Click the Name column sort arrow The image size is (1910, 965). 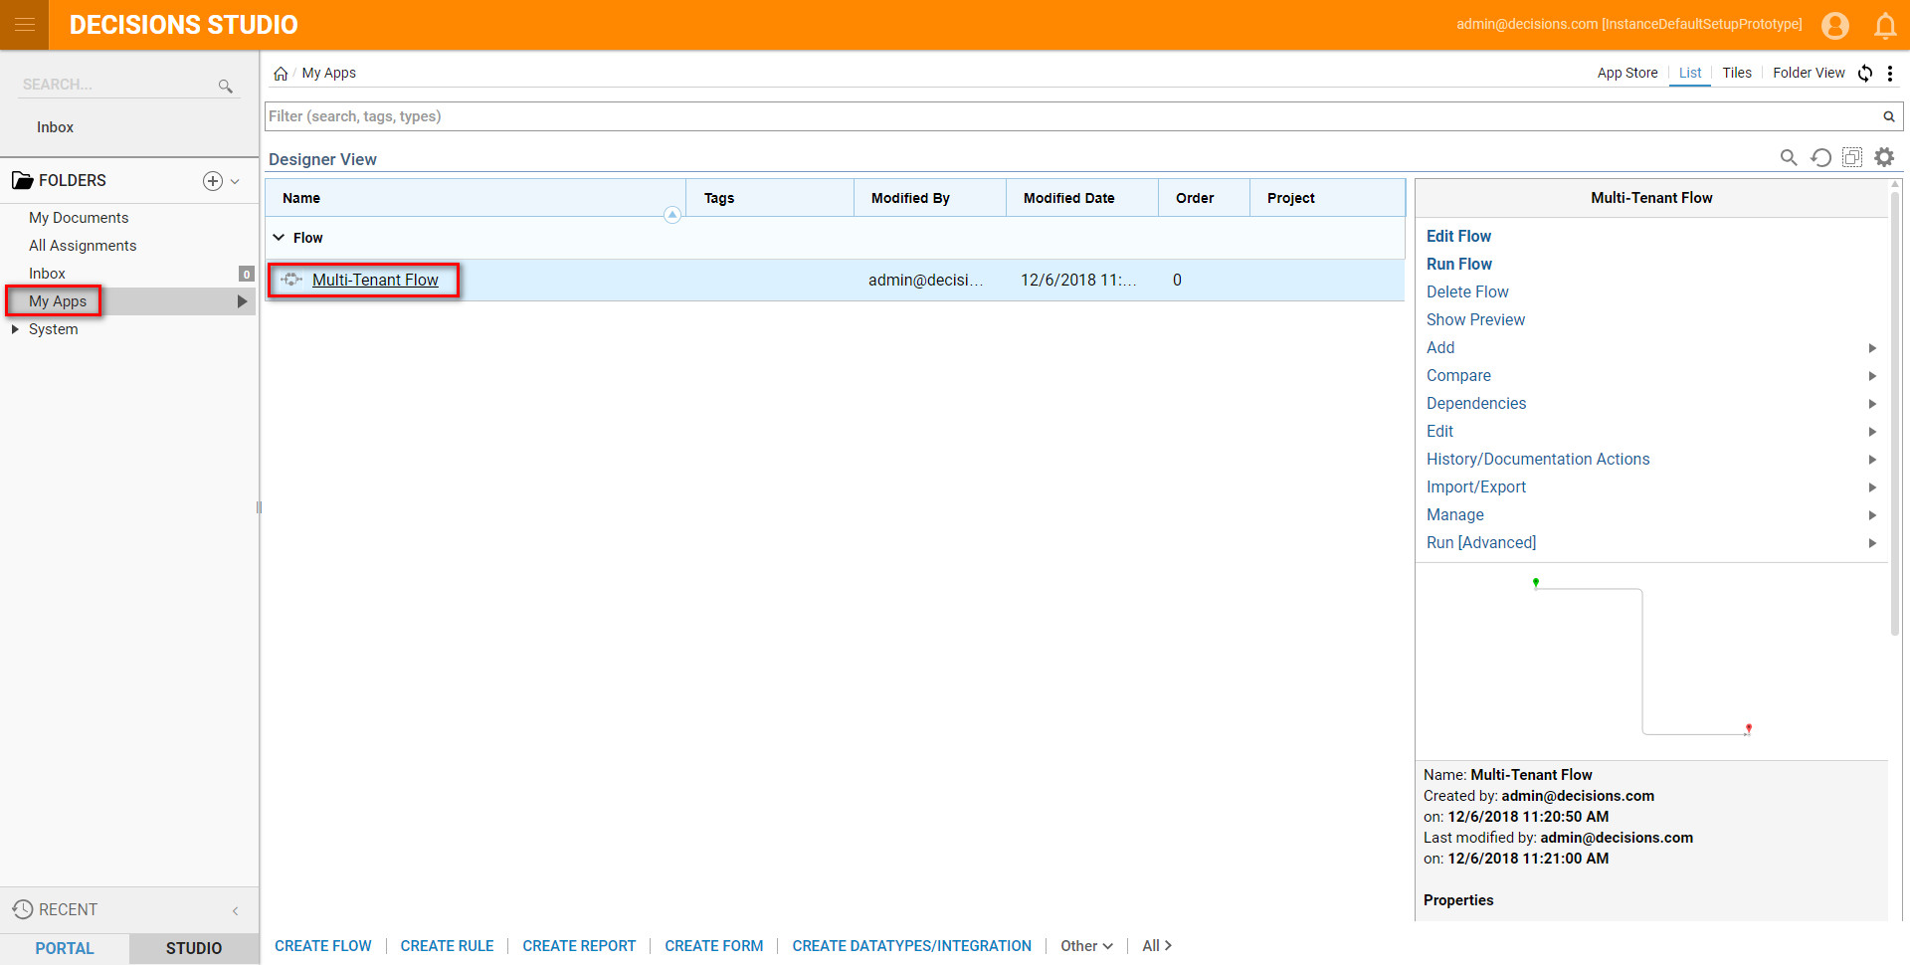click(672, 215)
